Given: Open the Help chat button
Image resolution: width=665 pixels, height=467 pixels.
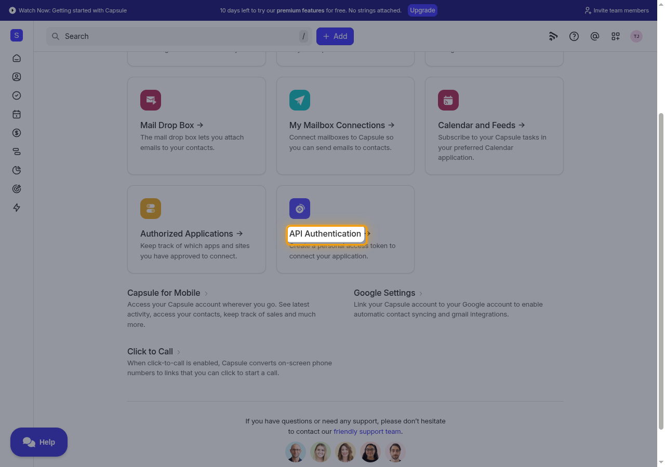Looking at the screenshot, I should (x=39, y=442).
